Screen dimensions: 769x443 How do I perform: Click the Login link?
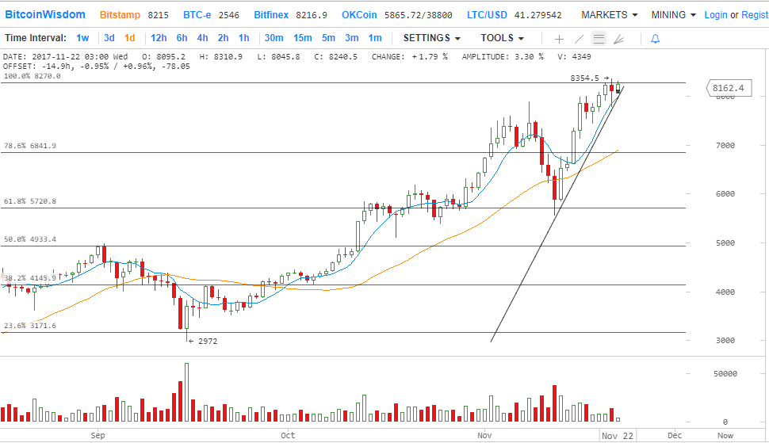pos(715,15)
